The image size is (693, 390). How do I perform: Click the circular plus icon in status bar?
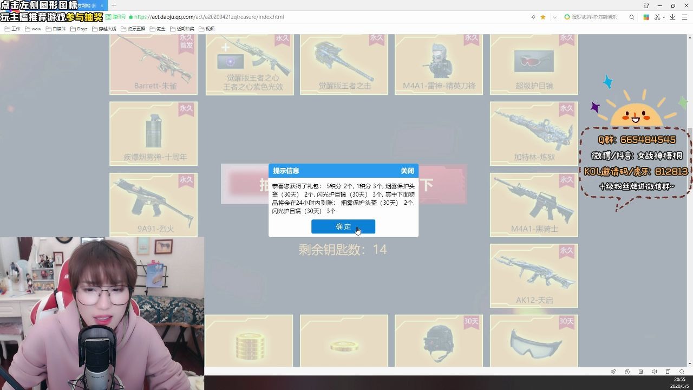point(627,372)
